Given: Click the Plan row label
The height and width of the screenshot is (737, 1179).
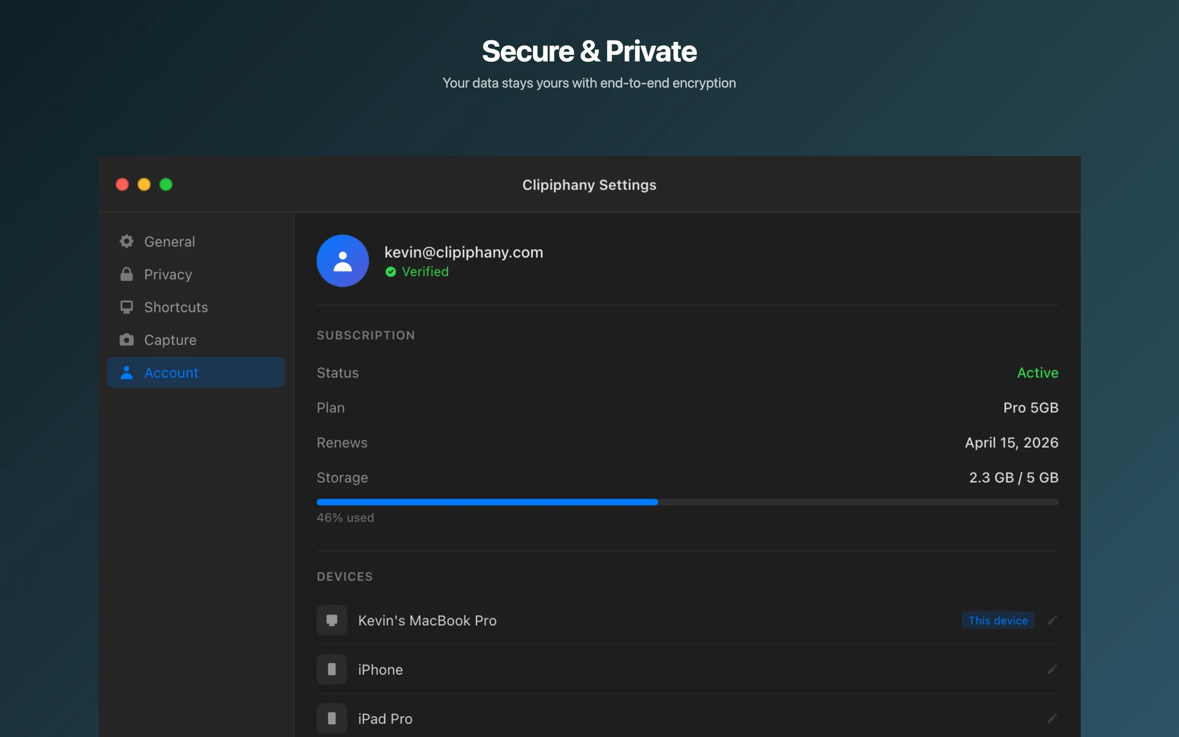Looking at the screenshot, I should [x=330, y=408].
